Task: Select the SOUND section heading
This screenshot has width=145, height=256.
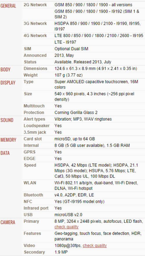Action: (x=7, y=120)
